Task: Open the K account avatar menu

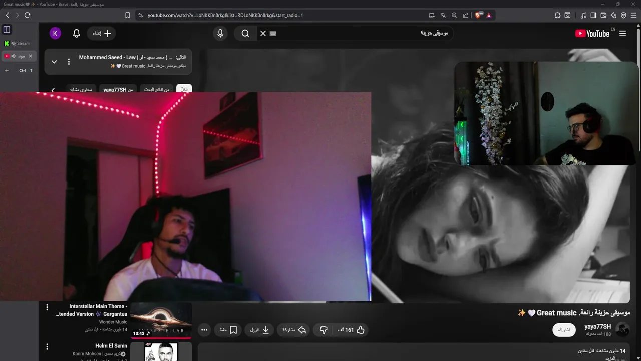Action: tap(55, 33)
